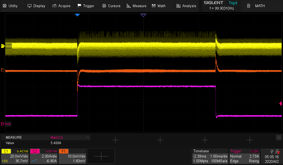Close the measurement panel
The image size is (283, 165).
279,137
